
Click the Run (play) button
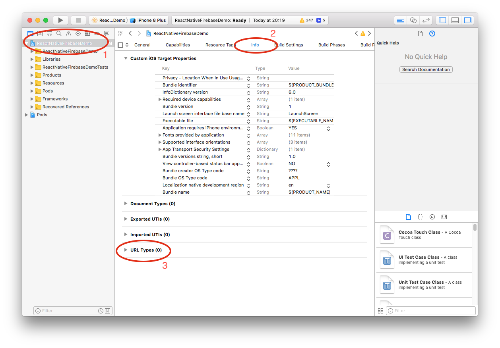(60, 20)
